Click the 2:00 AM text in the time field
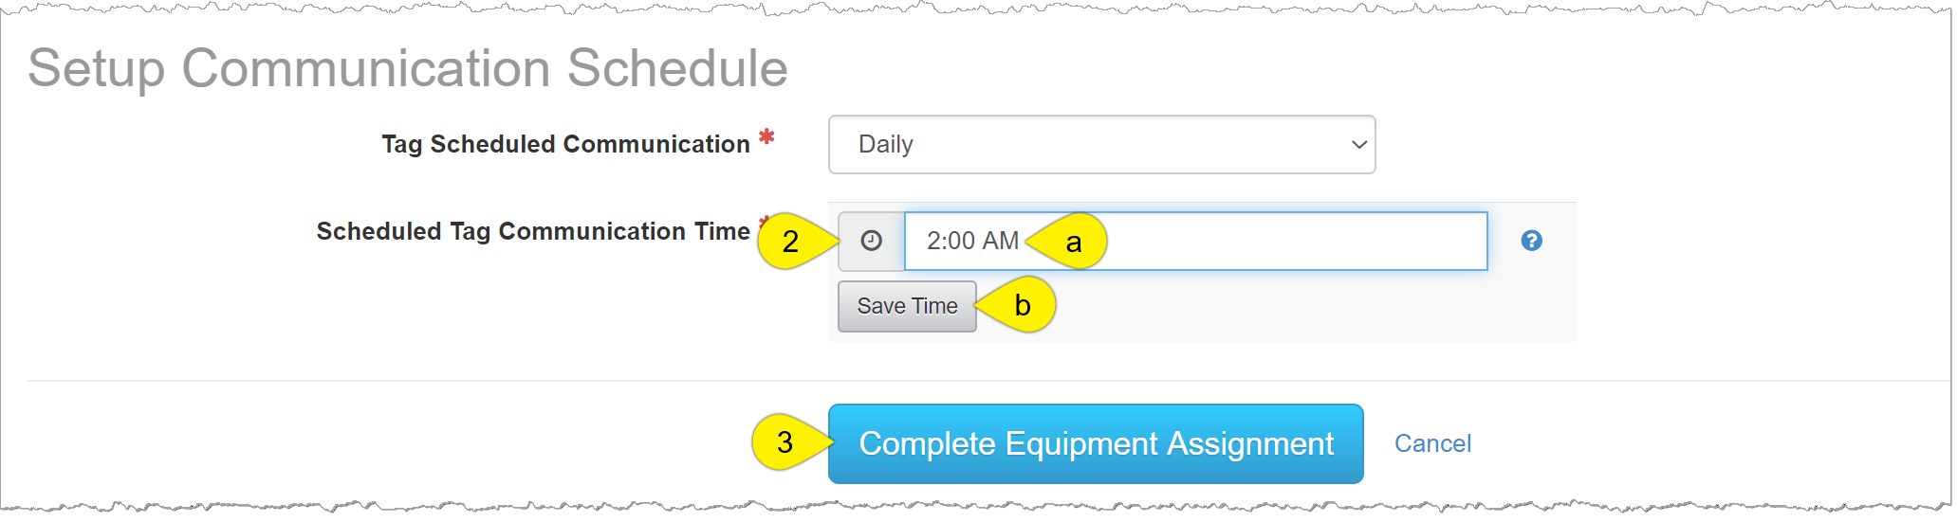This screenshot has width=1957, height=522. [x=972, y=241]
